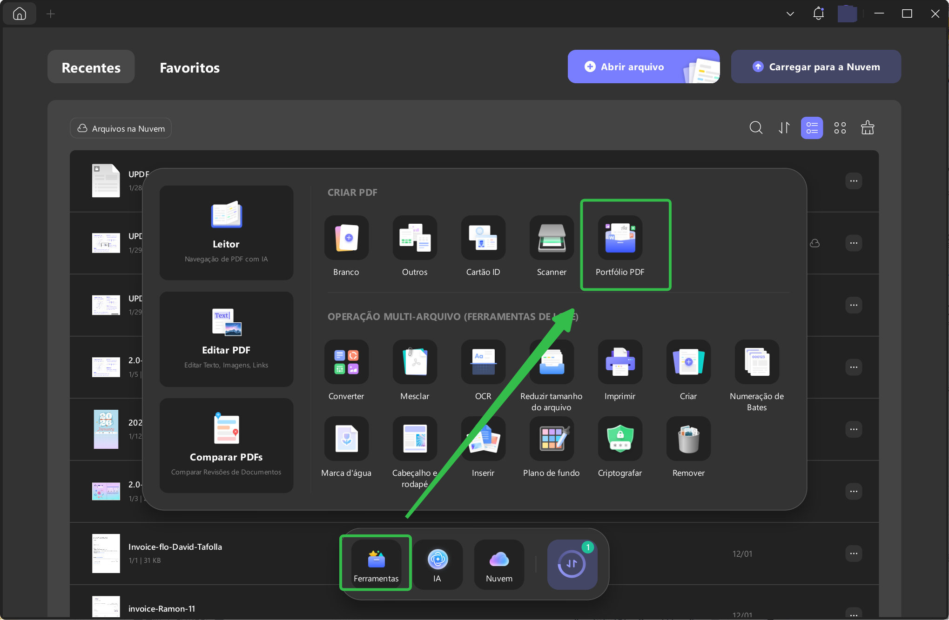Select the Recentes tab
Image resolution: width=949 pixels, height=620 pixels.
91,67
